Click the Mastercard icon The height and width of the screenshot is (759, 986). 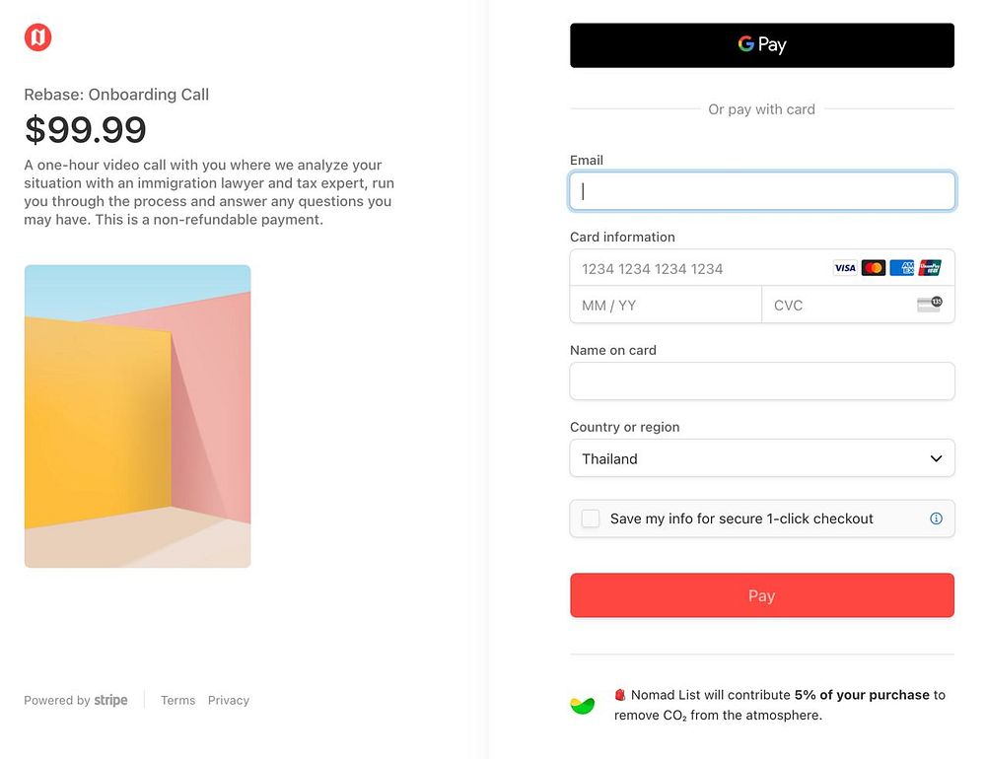coord(874,268)
